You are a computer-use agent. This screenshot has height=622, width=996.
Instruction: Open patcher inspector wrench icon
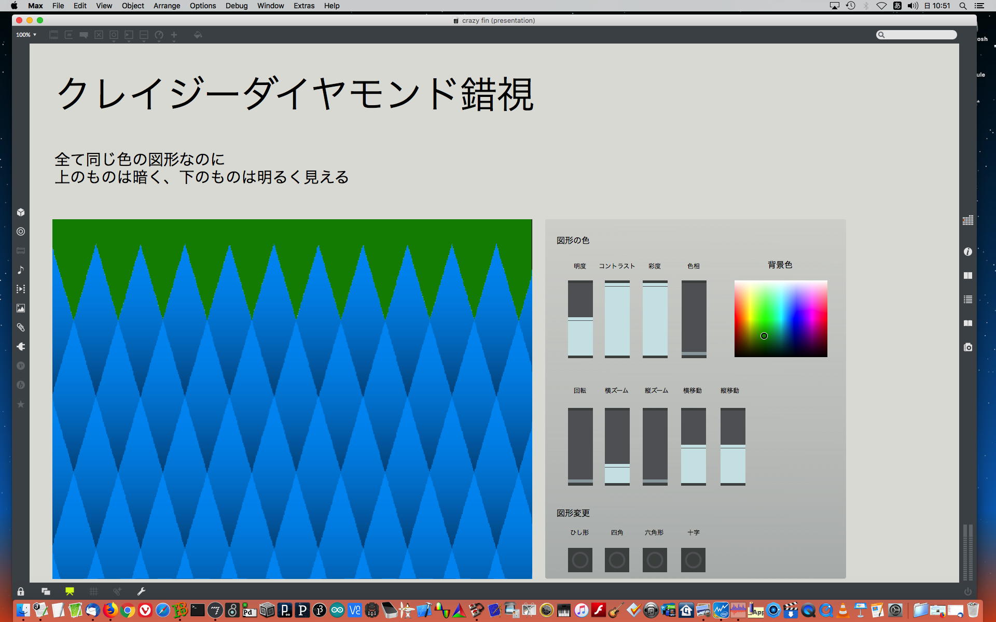coord(141,591)
